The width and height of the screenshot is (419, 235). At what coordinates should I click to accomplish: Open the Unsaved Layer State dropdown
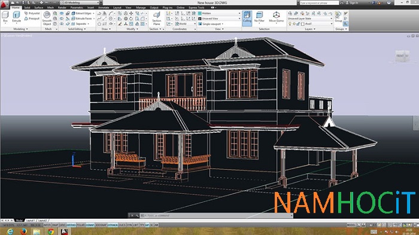coord(310,19)
